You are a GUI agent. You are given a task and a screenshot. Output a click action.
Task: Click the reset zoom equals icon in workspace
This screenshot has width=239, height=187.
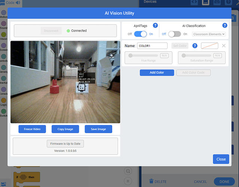(x=128, y=181)
